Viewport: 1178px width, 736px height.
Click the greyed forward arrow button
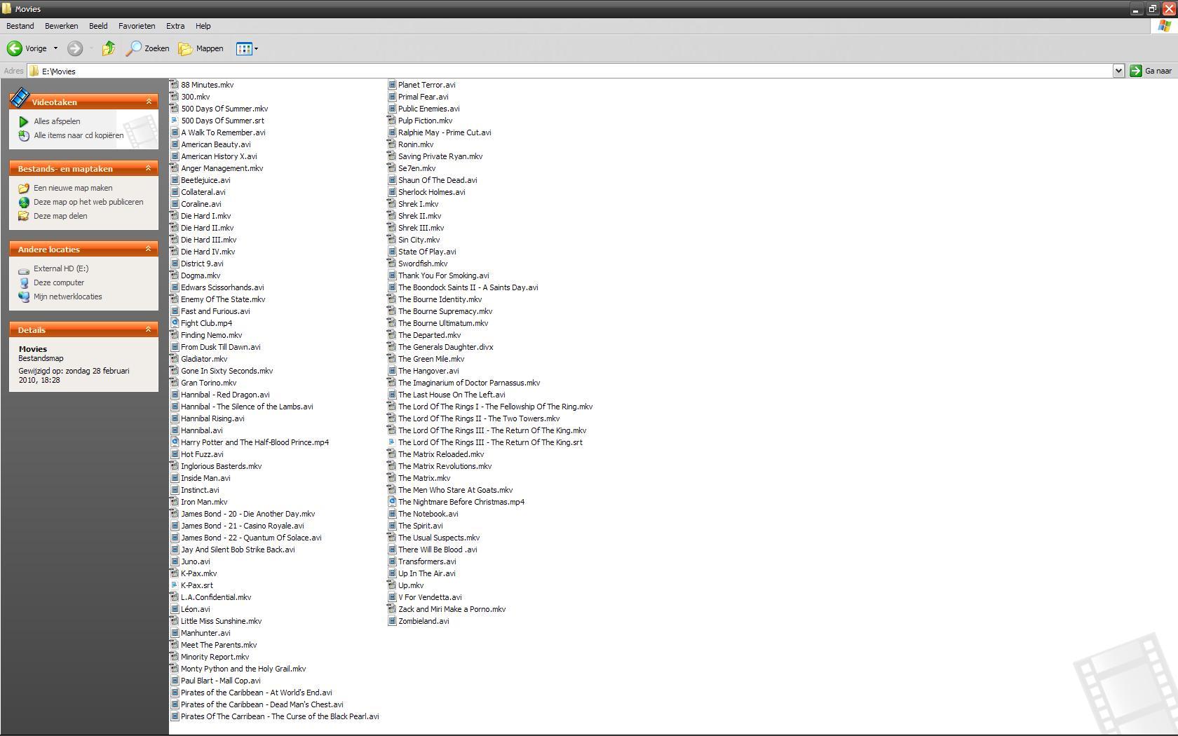[x=75, y=48]
